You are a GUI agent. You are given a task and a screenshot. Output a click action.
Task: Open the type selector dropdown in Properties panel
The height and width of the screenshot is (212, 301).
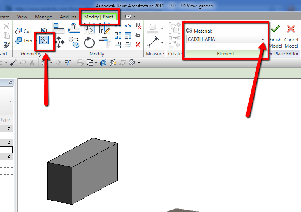pyautogui.click(x=11, y=101)
